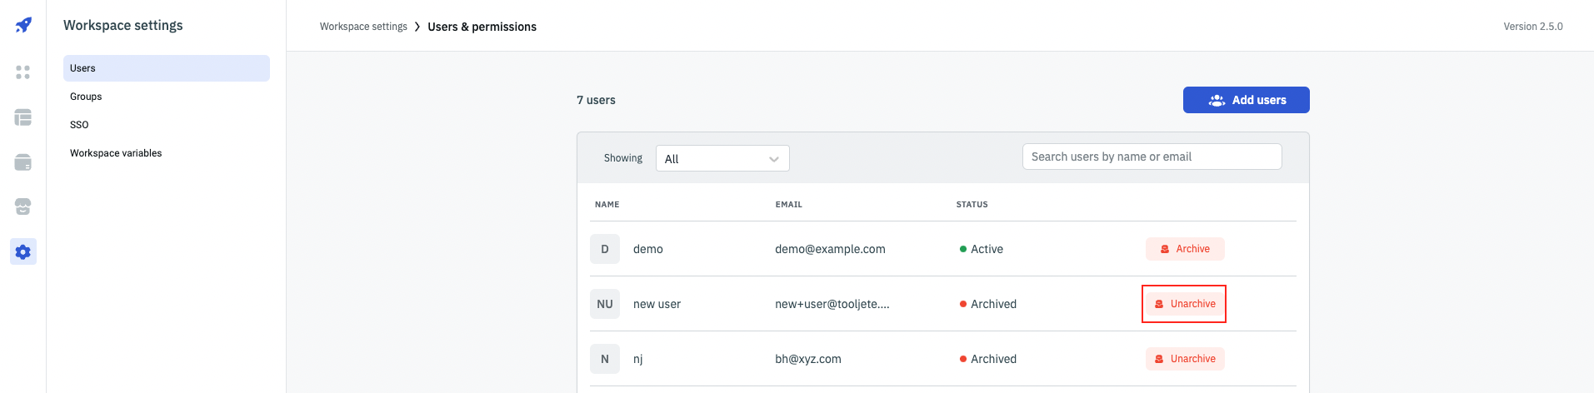1594x393 pixels.
Task: Click the Add users button
Action: tap(1246, 100)
